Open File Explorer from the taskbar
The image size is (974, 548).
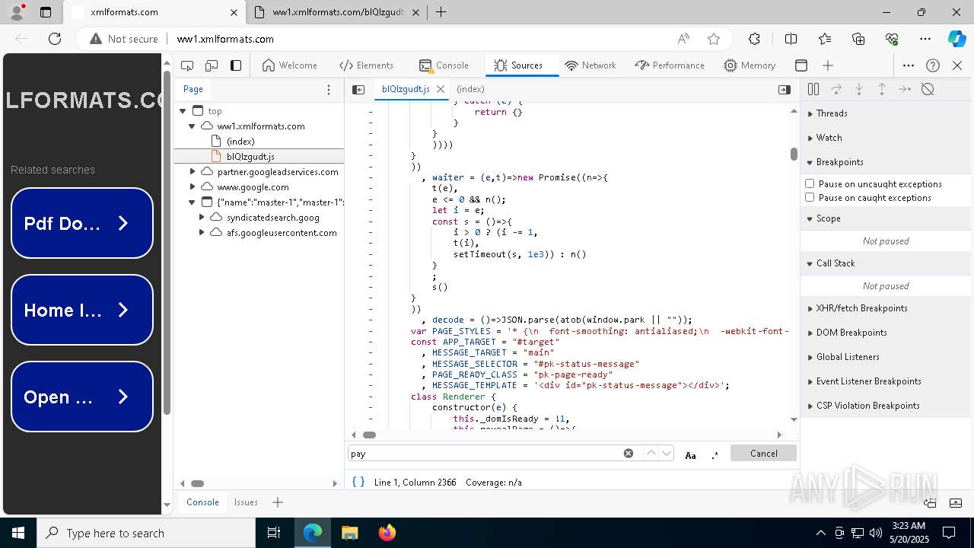point(349,533)
